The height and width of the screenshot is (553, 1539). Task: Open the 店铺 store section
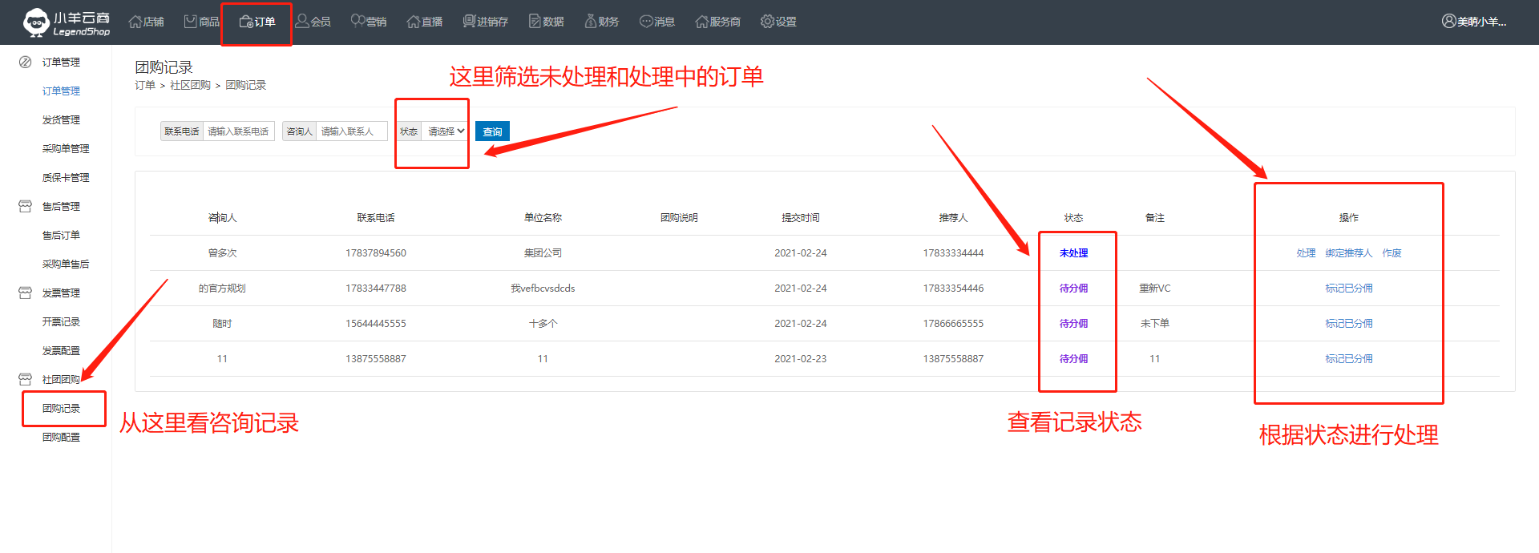coord(147,22)
